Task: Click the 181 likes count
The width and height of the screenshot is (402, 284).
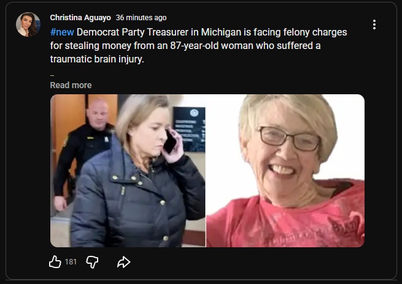Action: click(71, 262)
